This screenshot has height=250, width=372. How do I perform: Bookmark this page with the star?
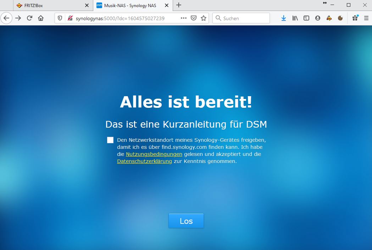point(204,18)
